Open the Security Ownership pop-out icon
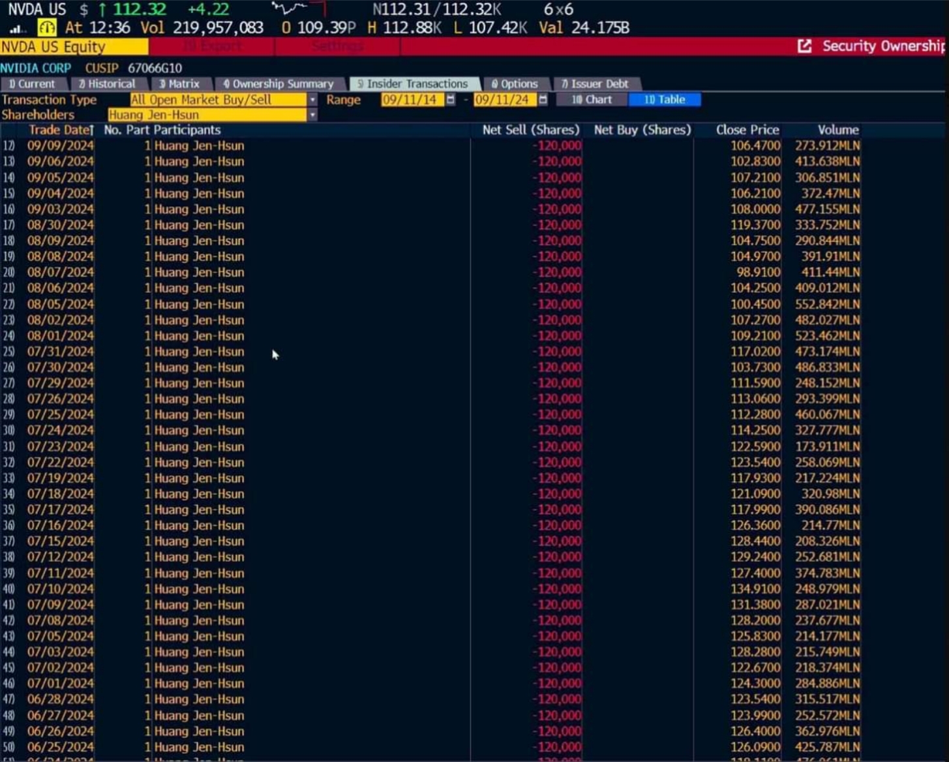The image size is (949, 762). (805, 46)
